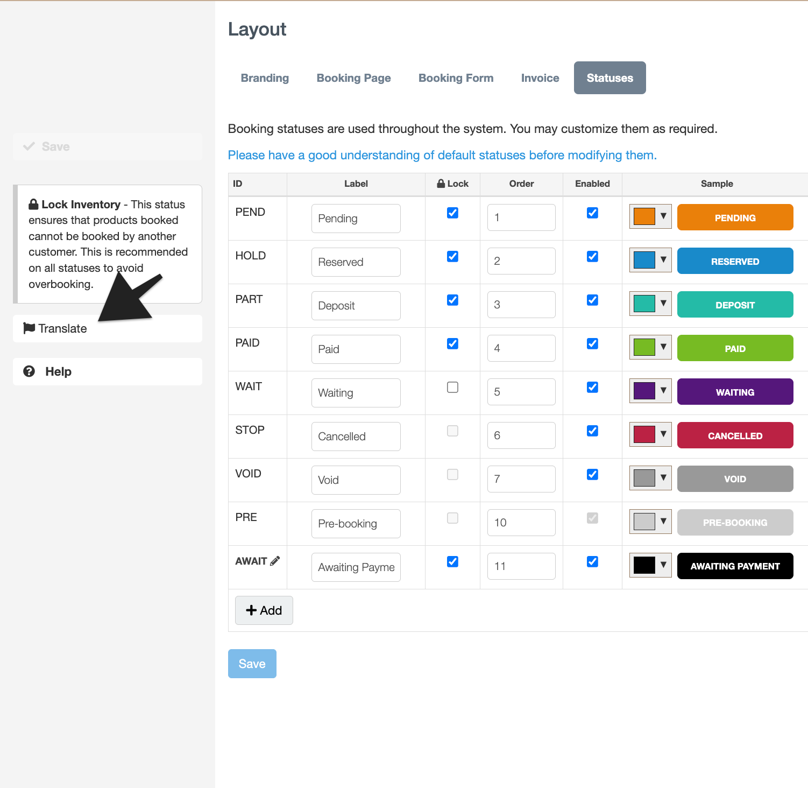Uncheck Enabled for the VOID status
This screenshot has height=788, width=808.
pos(593,474)
